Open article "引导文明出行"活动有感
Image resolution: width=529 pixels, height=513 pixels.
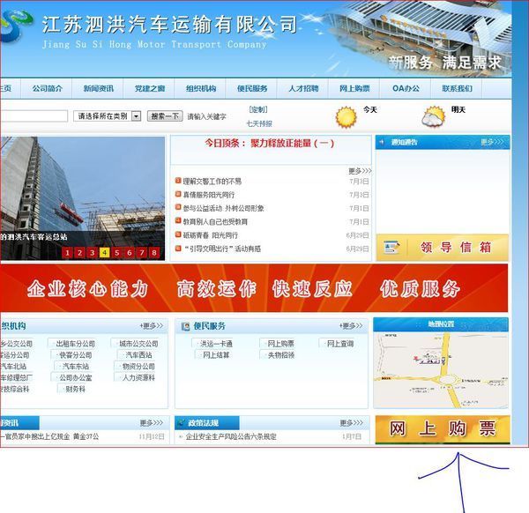pyautogui.click(x=223, y=249)
